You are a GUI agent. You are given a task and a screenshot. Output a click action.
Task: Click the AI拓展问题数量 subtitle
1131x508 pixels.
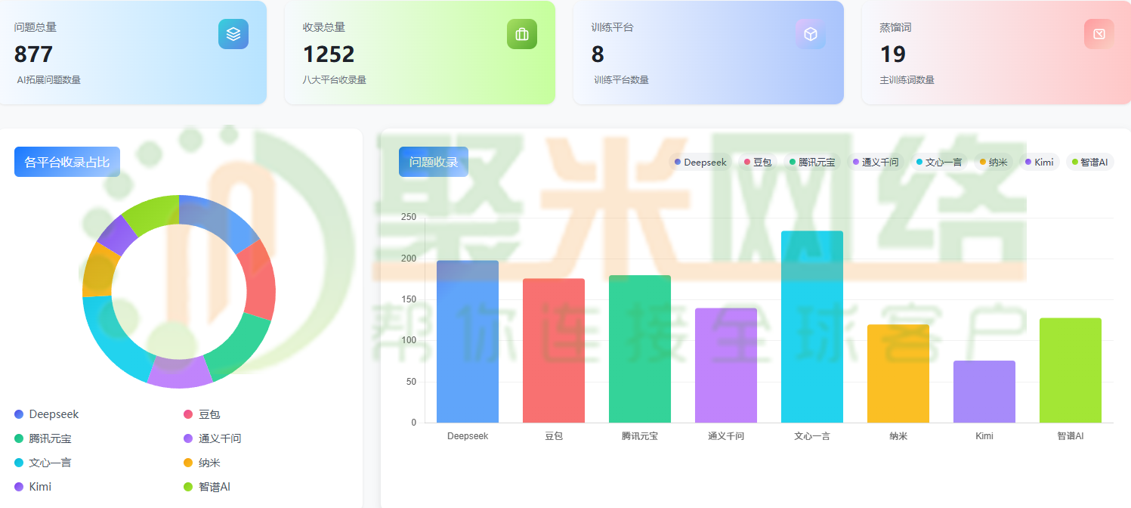(x=48, y=80)
